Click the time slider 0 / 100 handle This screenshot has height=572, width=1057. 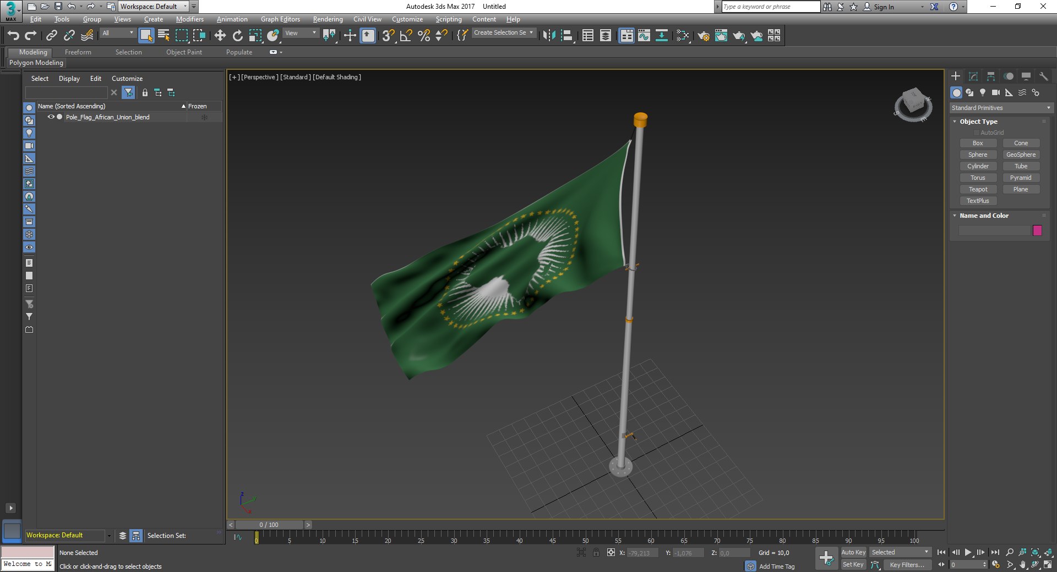pyautogui.click(x=269, y=525)
